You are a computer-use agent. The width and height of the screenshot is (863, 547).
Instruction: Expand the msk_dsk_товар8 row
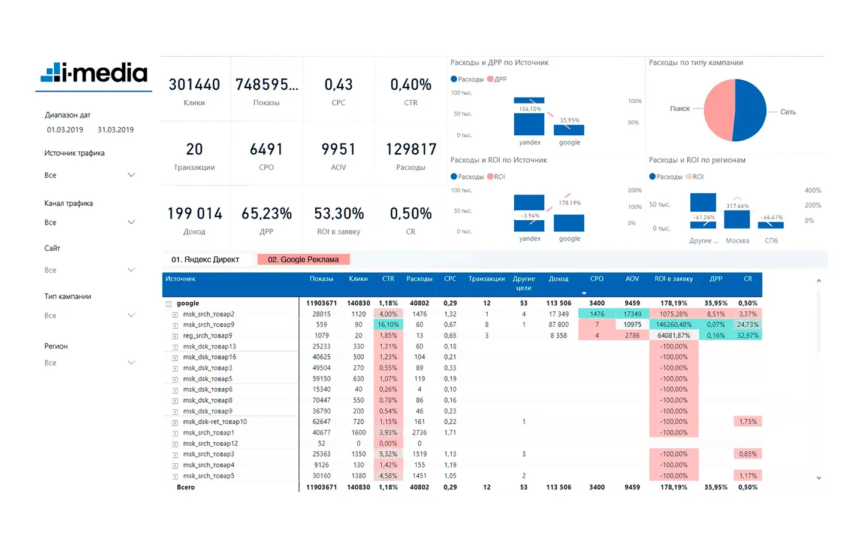175,401
